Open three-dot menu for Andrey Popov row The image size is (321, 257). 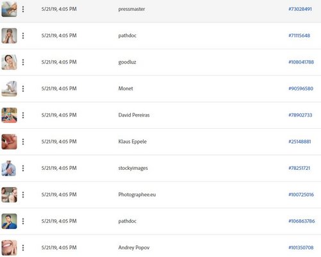(23, 247)
